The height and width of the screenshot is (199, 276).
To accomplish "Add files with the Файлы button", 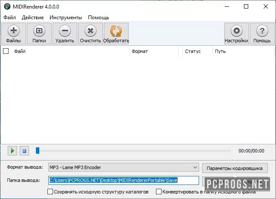I will (14, 34).
